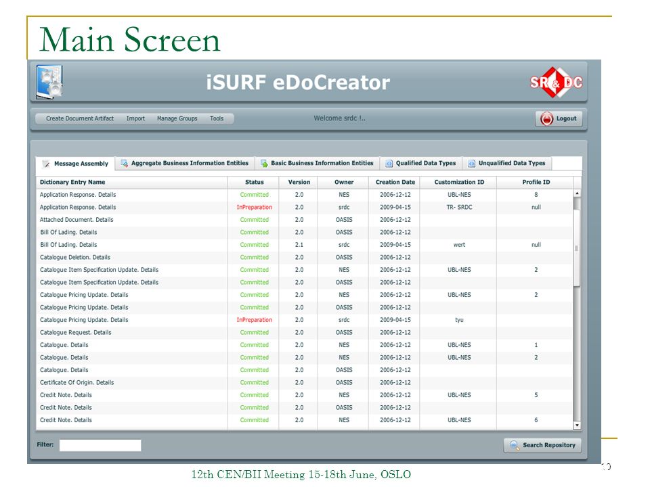
Task: Switch to the Message Assembly tab
Action: (x=75, y=164)
